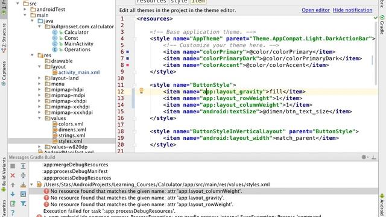Image resolution: width=386 pixels, height=217 pixels.
Task: Select the 'item' breadcrumb tab
Action: pos(198,1)
